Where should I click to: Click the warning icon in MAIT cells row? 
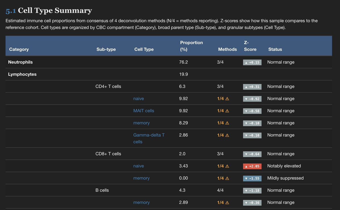point(227,111)
